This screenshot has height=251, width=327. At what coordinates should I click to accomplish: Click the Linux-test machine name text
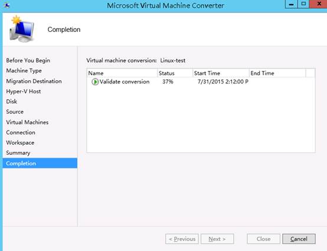[173, 60]
